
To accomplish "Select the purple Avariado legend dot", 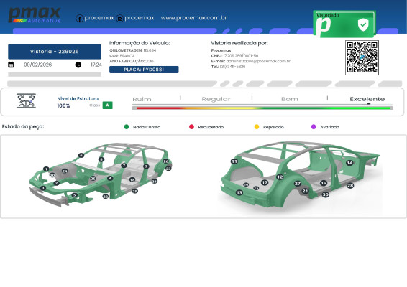I will click(x=314, y=127).
